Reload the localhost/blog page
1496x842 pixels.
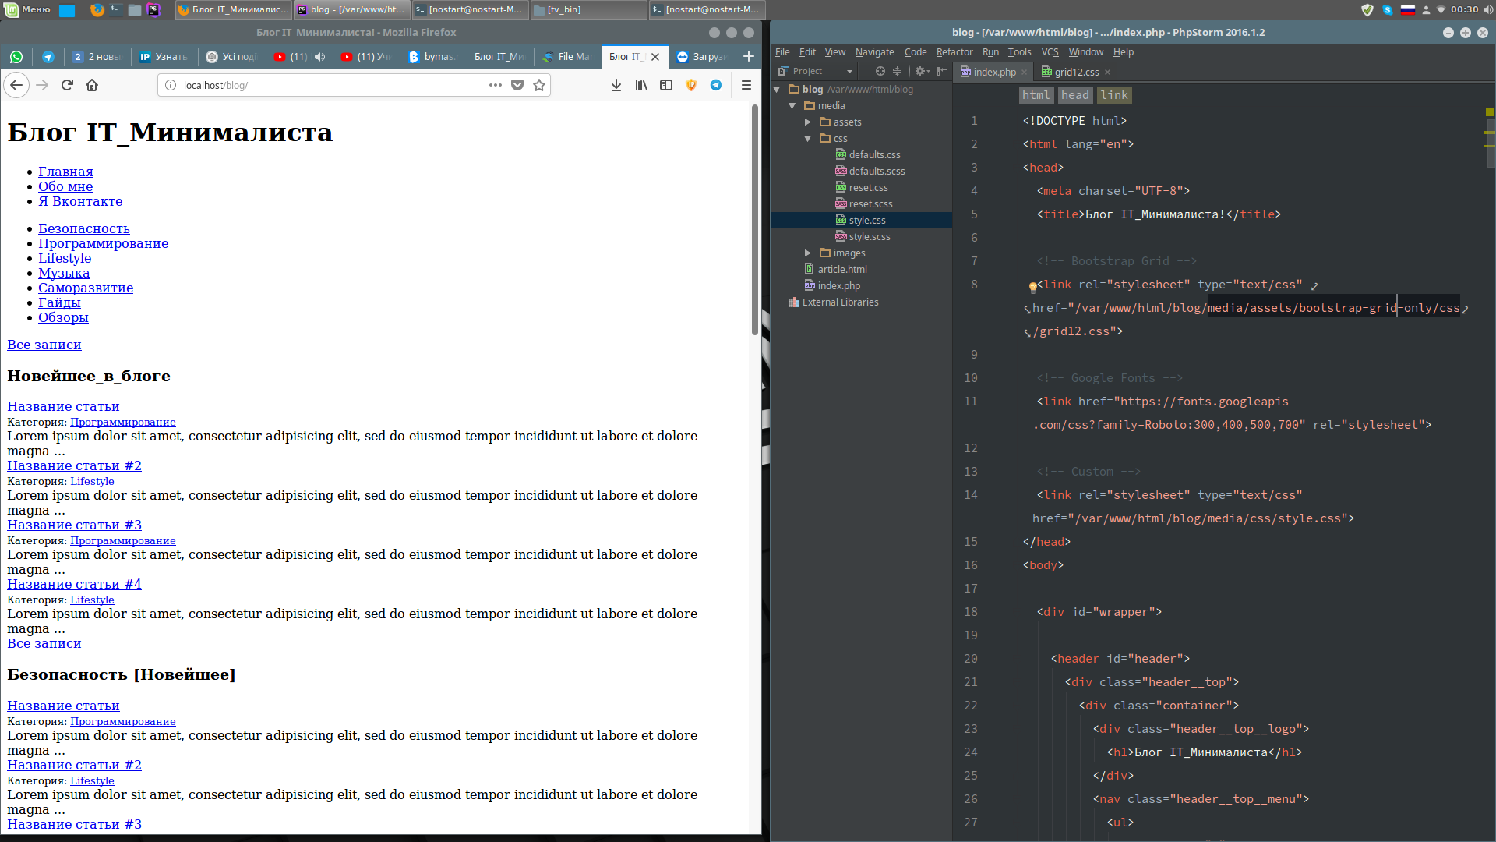(x=67, y=85)
